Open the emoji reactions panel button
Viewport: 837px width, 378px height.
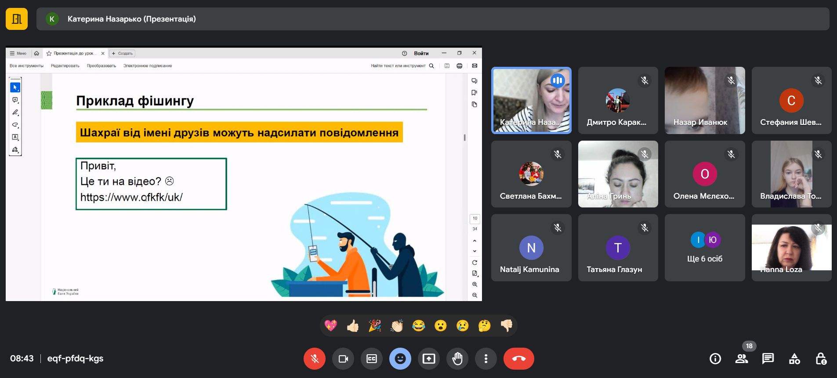(x=400, y=359)
